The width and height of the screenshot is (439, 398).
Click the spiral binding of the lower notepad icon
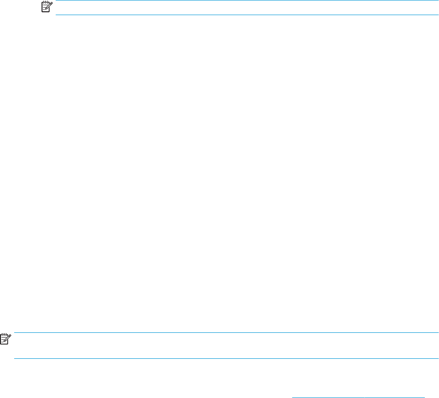3,334
